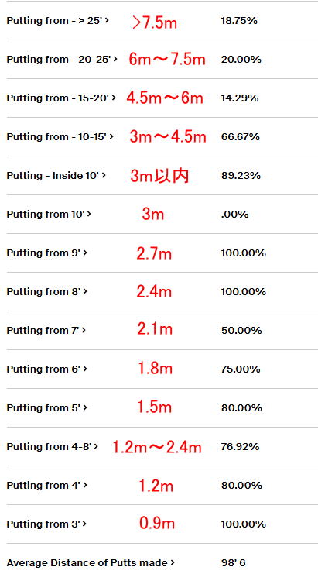
Task: Click the 98' 6 average distance value
Action: click(233, 562)
